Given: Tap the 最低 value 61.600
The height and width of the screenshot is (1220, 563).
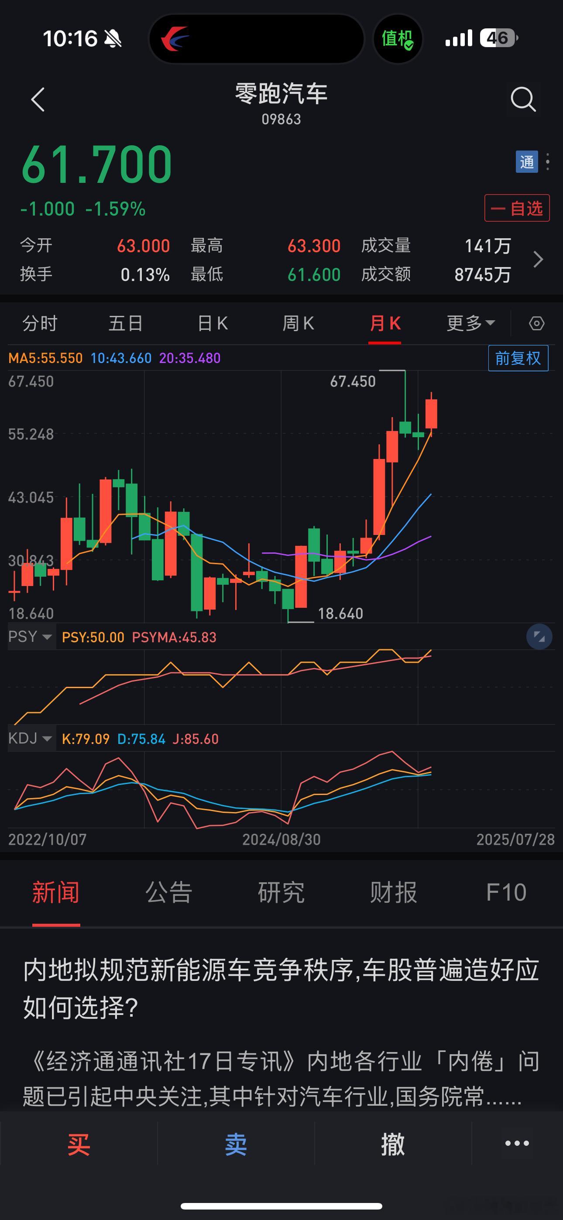Looking at the screenshot, I should tap(314, 275).
